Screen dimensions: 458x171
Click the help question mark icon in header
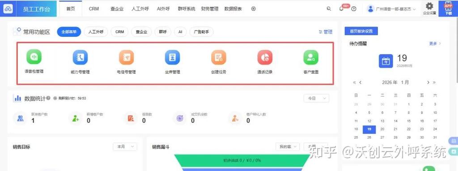click(354, 9)
